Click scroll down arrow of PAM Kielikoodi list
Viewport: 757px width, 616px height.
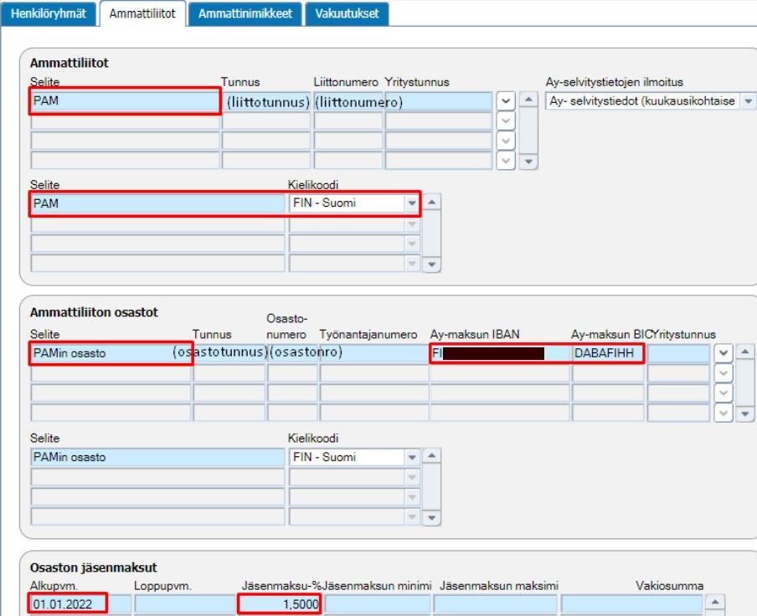431,264
